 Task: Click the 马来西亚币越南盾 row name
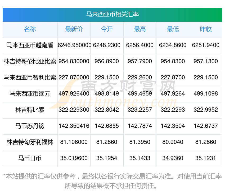(30, 45)
